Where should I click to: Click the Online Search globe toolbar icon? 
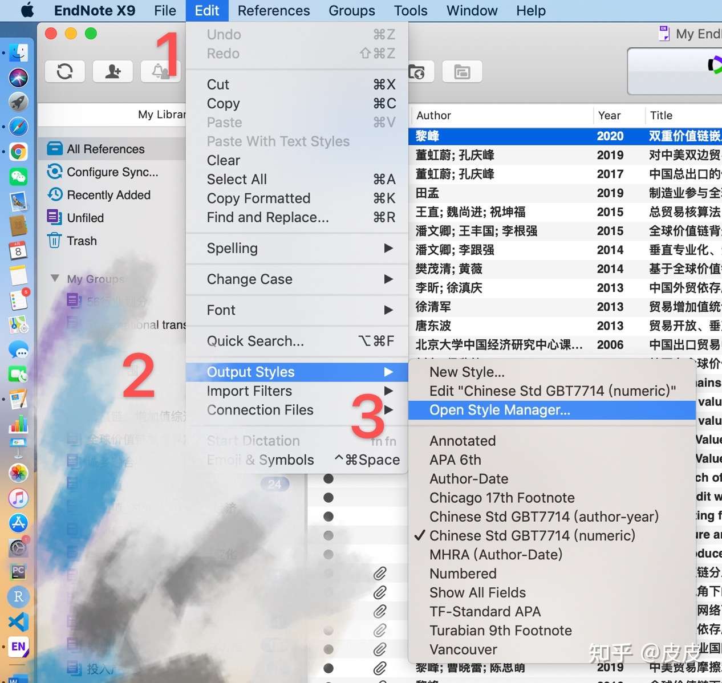tap(420, 71)
